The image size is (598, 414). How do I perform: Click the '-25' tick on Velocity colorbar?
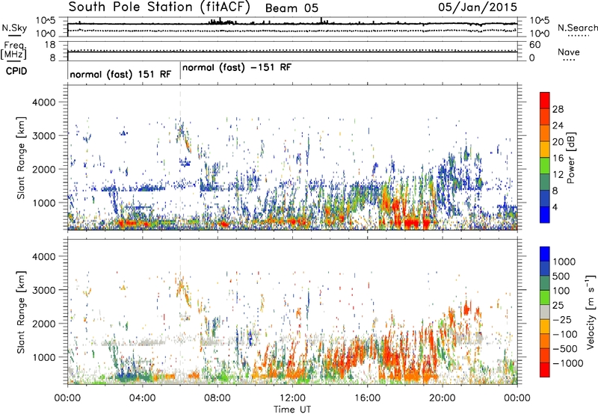click(562, 320)
